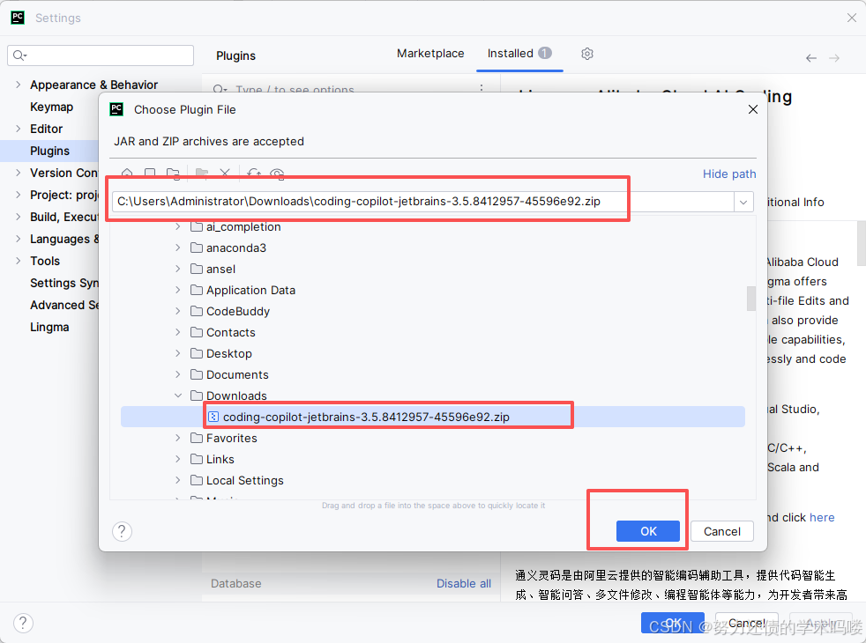This screenshot has height=643, width=866.
Task: Click Disable all link for Database
Action: coord(463,583)
